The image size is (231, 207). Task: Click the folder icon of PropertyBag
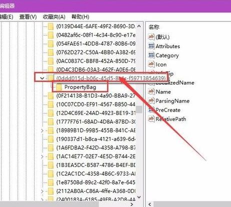59,87
